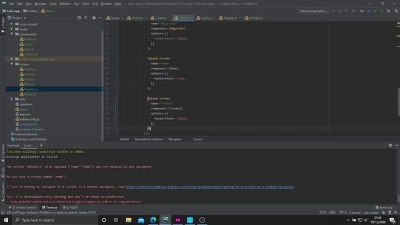Click the WebStorm icon on taskbar
This screenshot has width=400, height=225.
(x=165, y=220)
